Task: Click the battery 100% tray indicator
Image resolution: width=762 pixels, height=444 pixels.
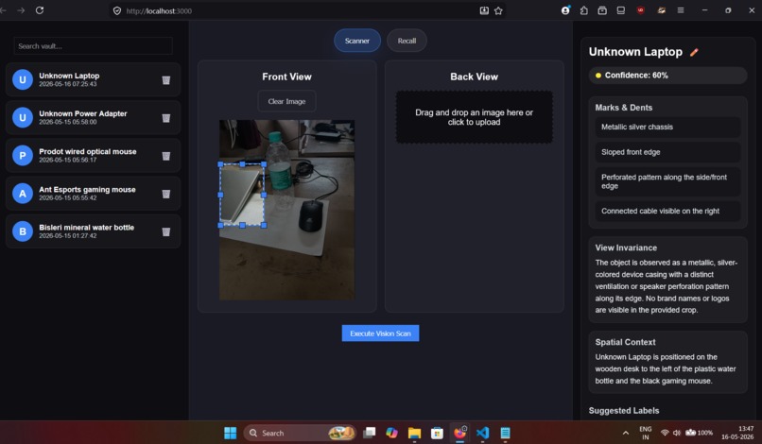Action: pyautogui.click(x=699, y=433)
